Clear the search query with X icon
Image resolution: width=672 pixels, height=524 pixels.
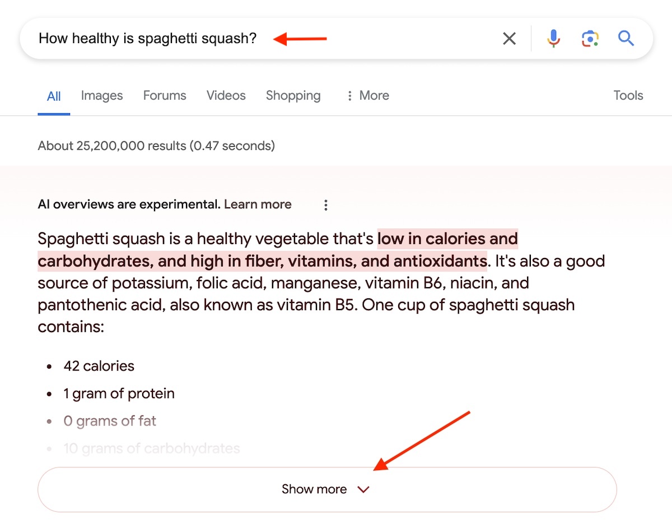tap(509, 39)
